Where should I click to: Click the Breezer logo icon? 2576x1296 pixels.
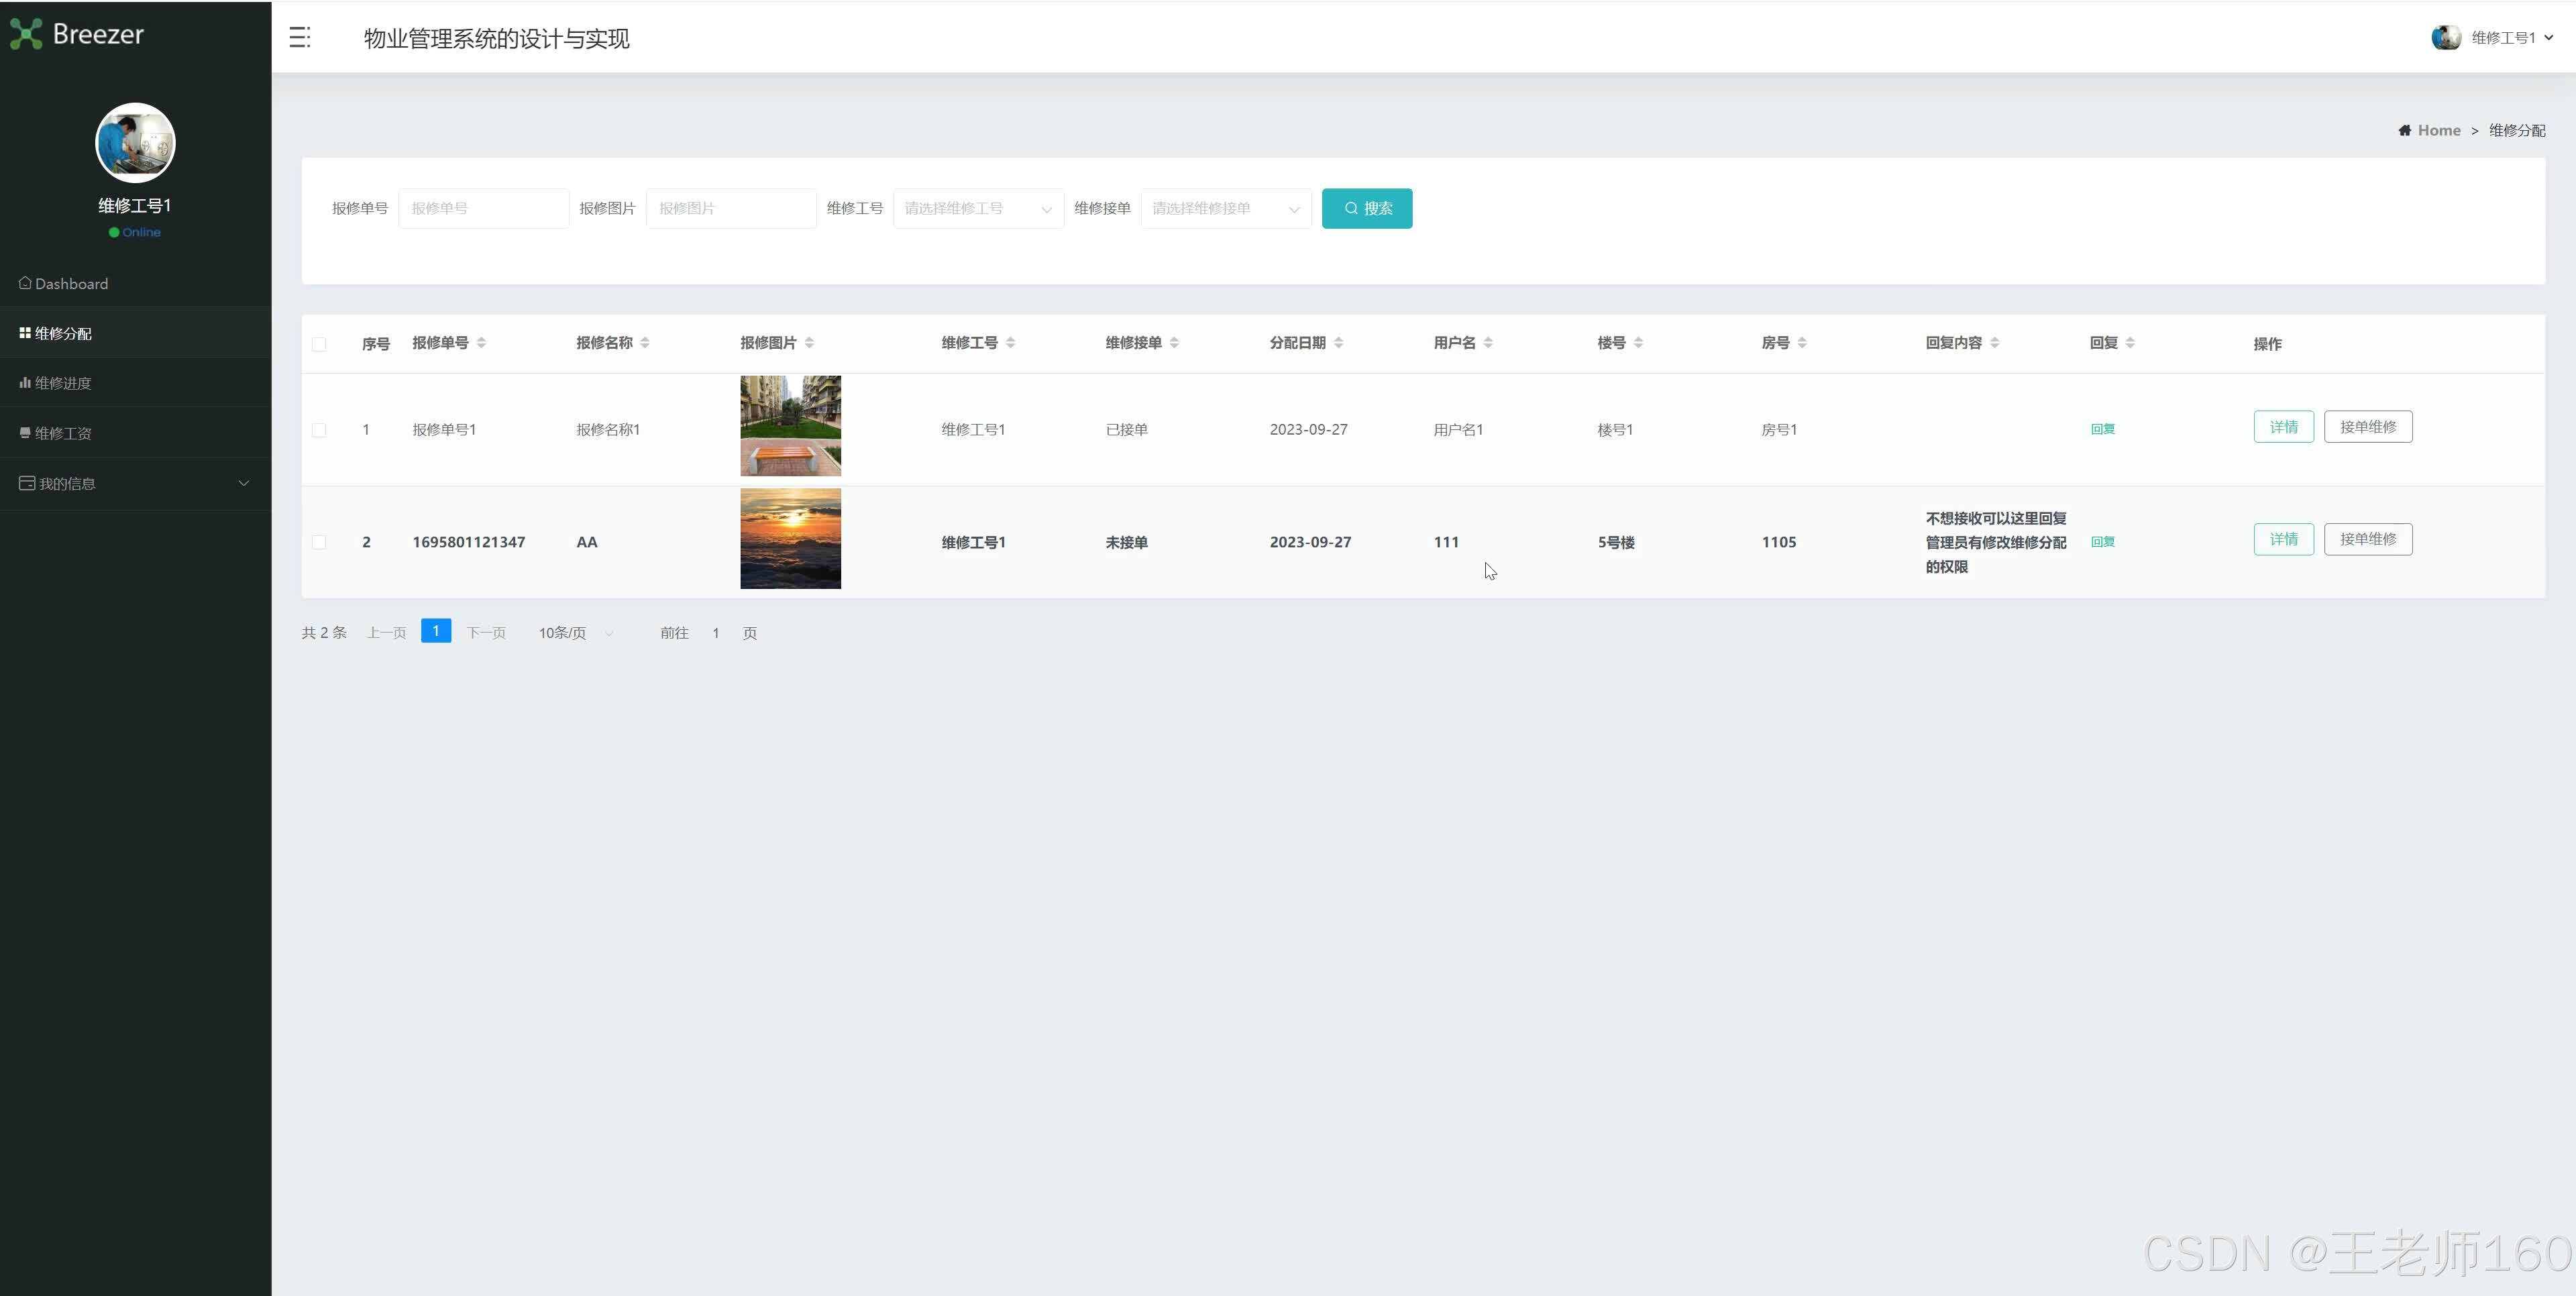[26, 34]
